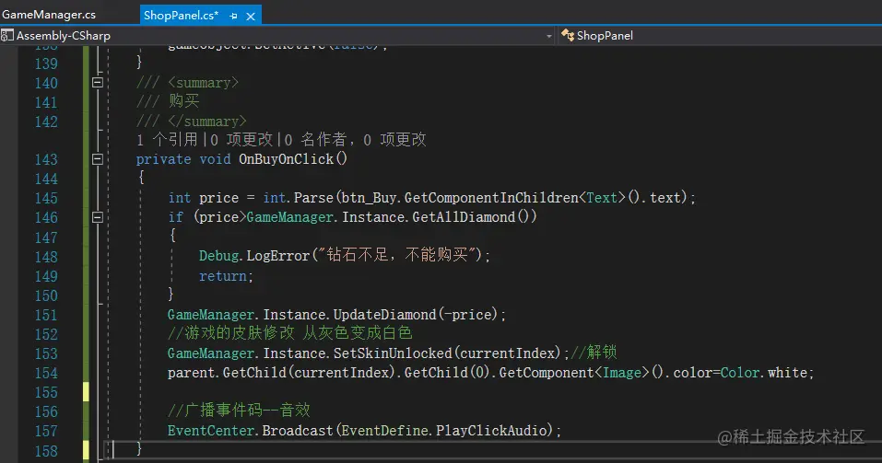Select the ShopPanel.cs* tab
Screen dimensions: 882x463
(181, 15)
